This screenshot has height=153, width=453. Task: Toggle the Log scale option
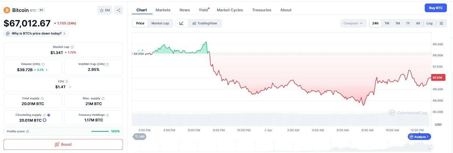pyautogui.click(x=429, y=23)
